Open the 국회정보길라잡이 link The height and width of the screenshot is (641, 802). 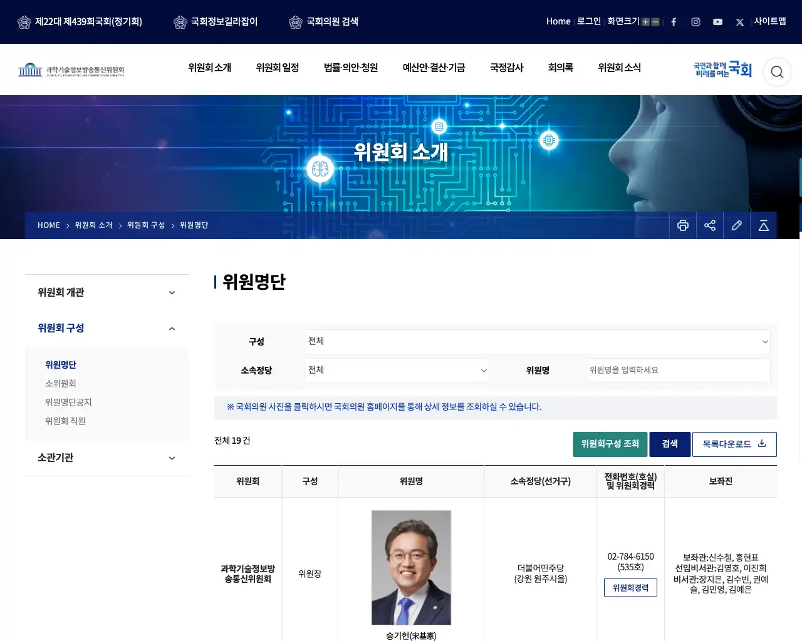click(x=216, y=22)
